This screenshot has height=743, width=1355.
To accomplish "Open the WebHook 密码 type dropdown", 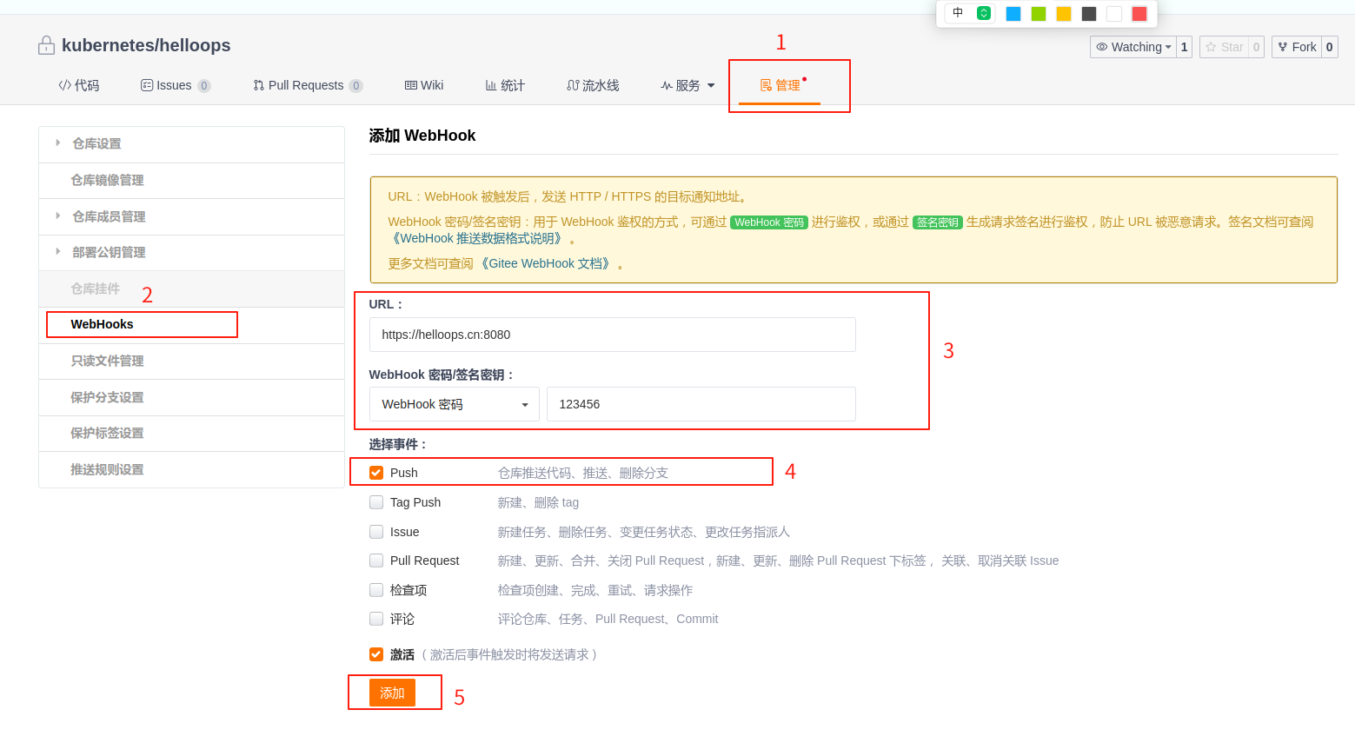I will pos(454,404).
